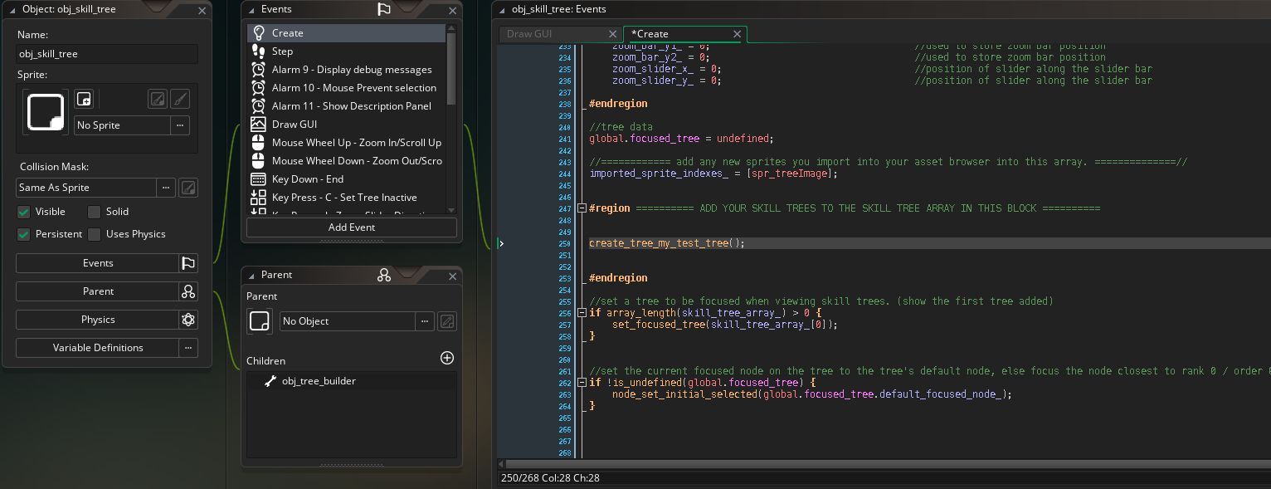Select the Step event with the footprints icon
This screenshot has width=1271, height=489.
(346, 51)
